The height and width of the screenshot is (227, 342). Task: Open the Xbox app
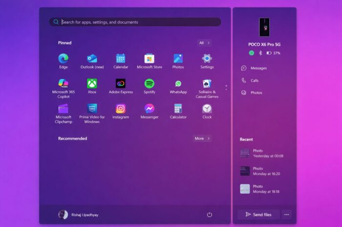point(92,86)
